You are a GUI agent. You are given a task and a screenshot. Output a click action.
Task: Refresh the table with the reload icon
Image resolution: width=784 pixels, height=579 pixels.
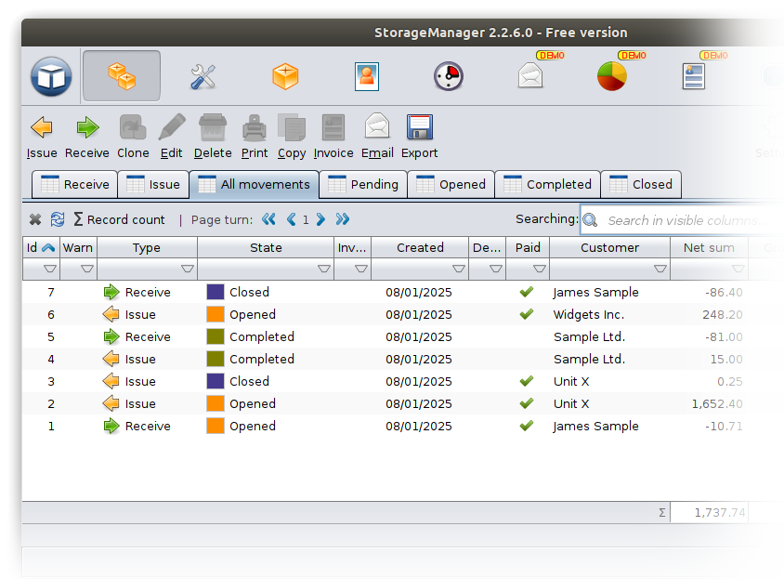click(x=58, y=219)
